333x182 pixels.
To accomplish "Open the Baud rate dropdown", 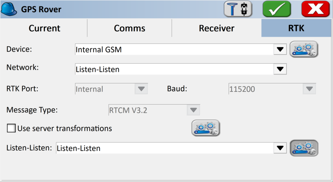I will click(309, 89).
